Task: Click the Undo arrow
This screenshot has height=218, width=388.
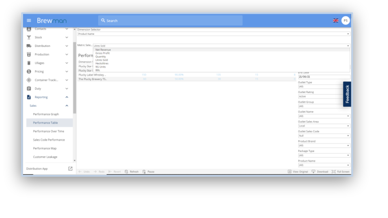Action: (80, 172)
